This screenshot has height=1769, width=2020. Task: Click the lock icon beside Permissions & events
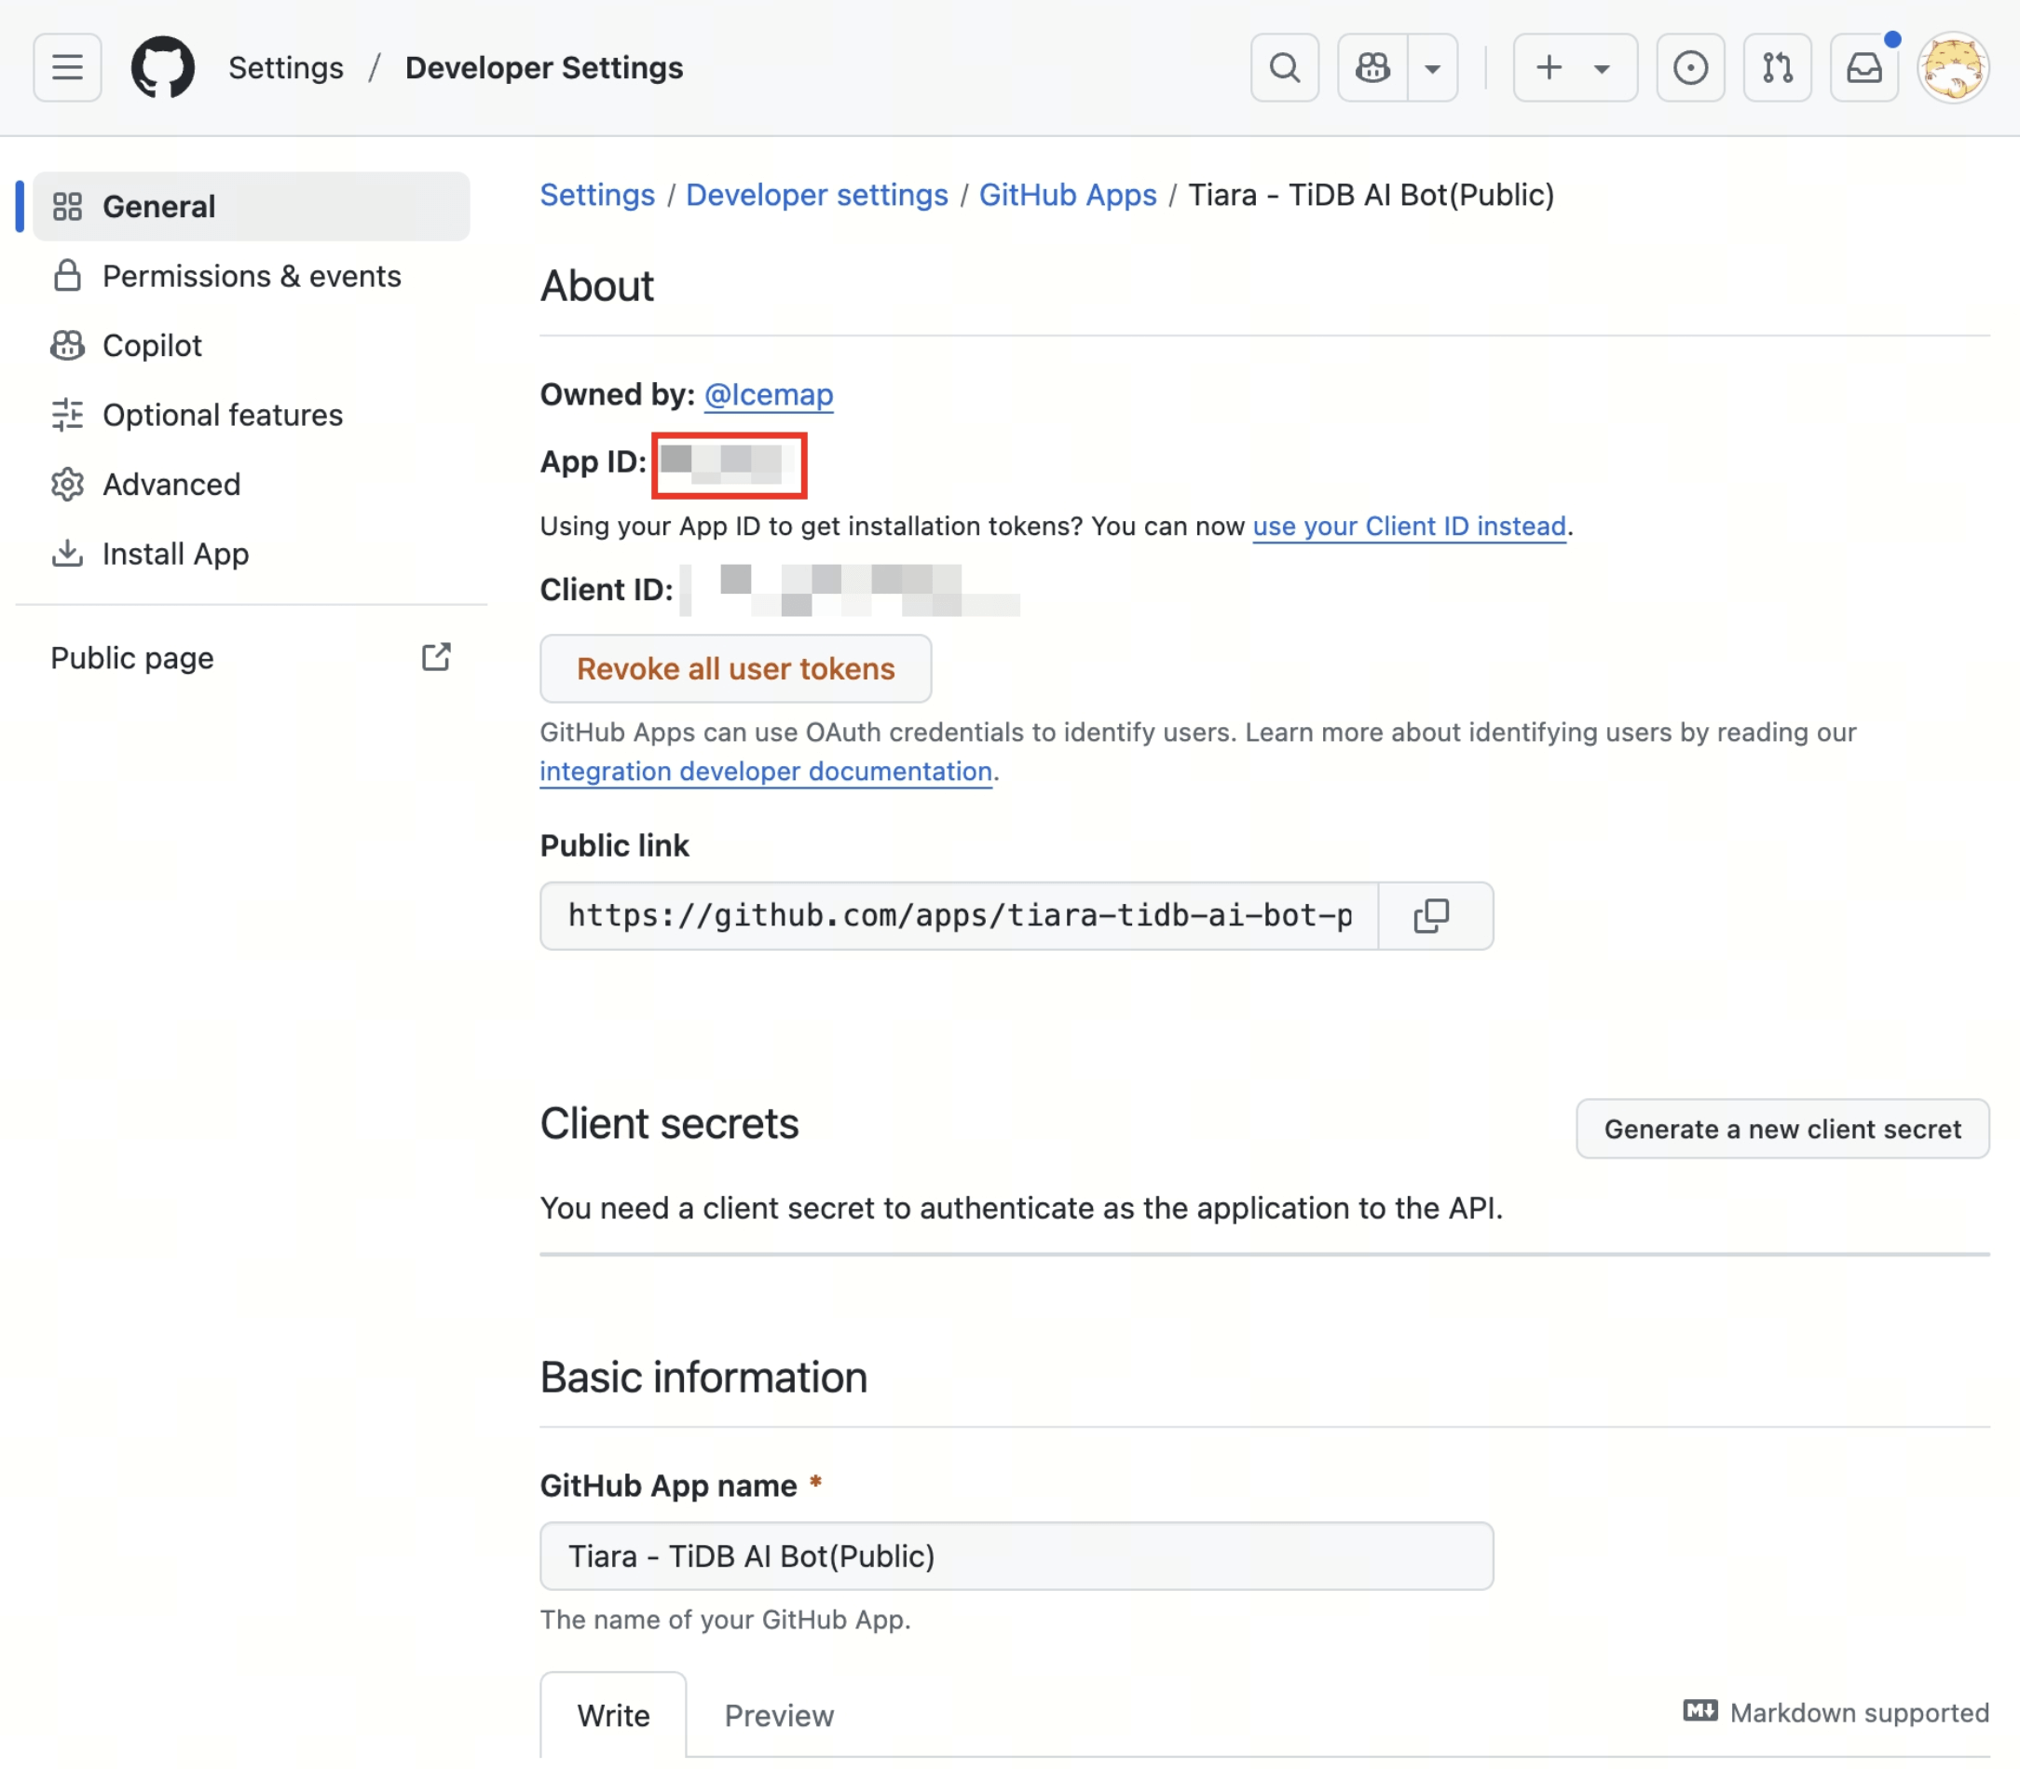[x=67, y=277]
